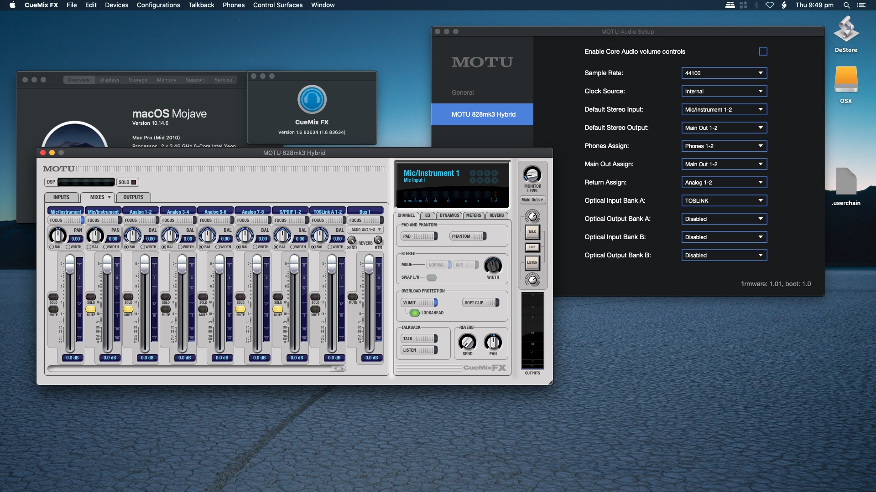Toggle the LOOKAHEAD green button

click(x=414, y=313)
